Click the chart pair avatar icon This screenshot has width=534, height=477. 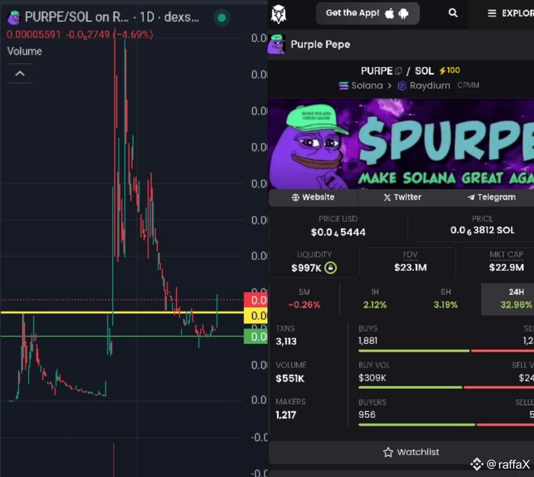(14, 18)
